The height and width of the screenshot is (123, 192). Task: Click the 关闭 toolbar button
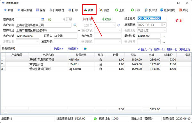183,10
